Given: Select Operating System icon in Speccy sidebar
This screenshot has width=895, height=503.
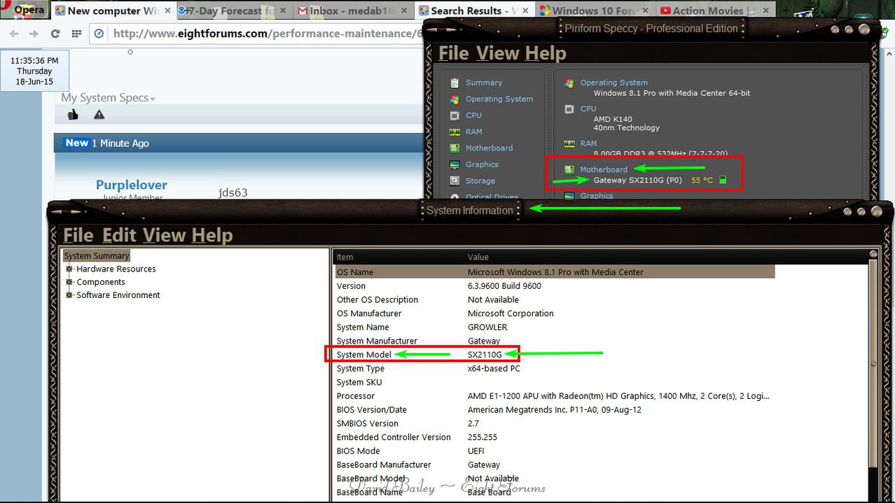Looking at the screenshot, I should [x=455, y=99].
